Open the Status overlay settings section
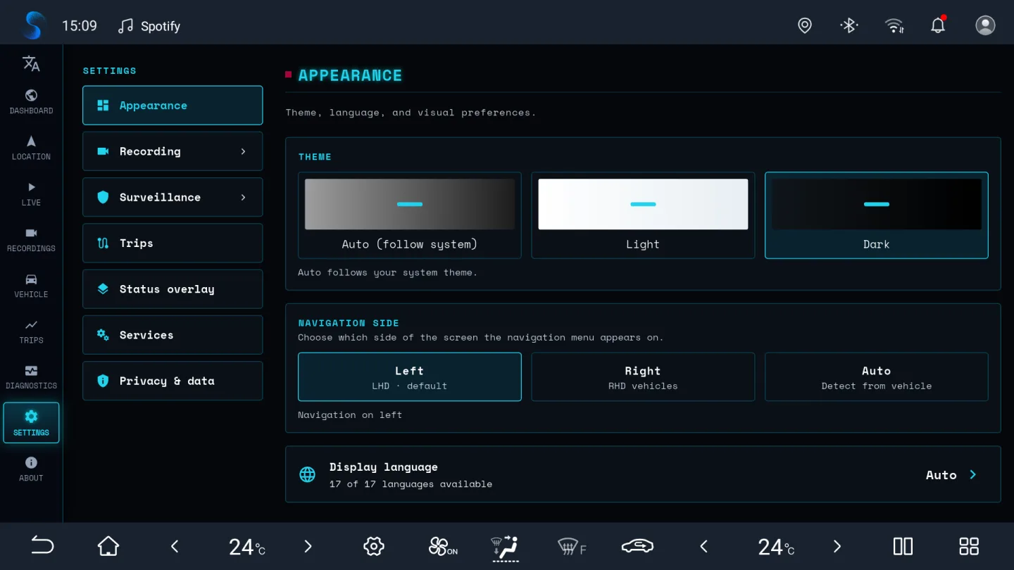This screenshot has width=1014, height=570. [173, 289]
